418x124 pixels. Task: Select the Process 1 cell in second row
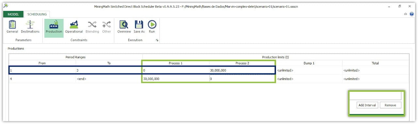tap(176, 79)
